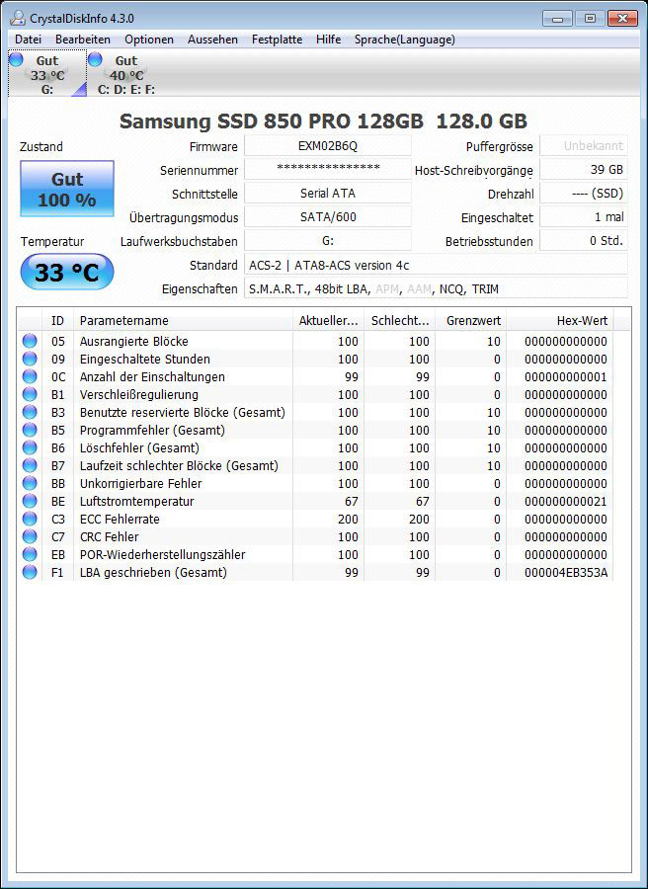648x889 pixels.
Task: Click the Host-Schreibvorgänge field 39 GB
Action: 584,170
